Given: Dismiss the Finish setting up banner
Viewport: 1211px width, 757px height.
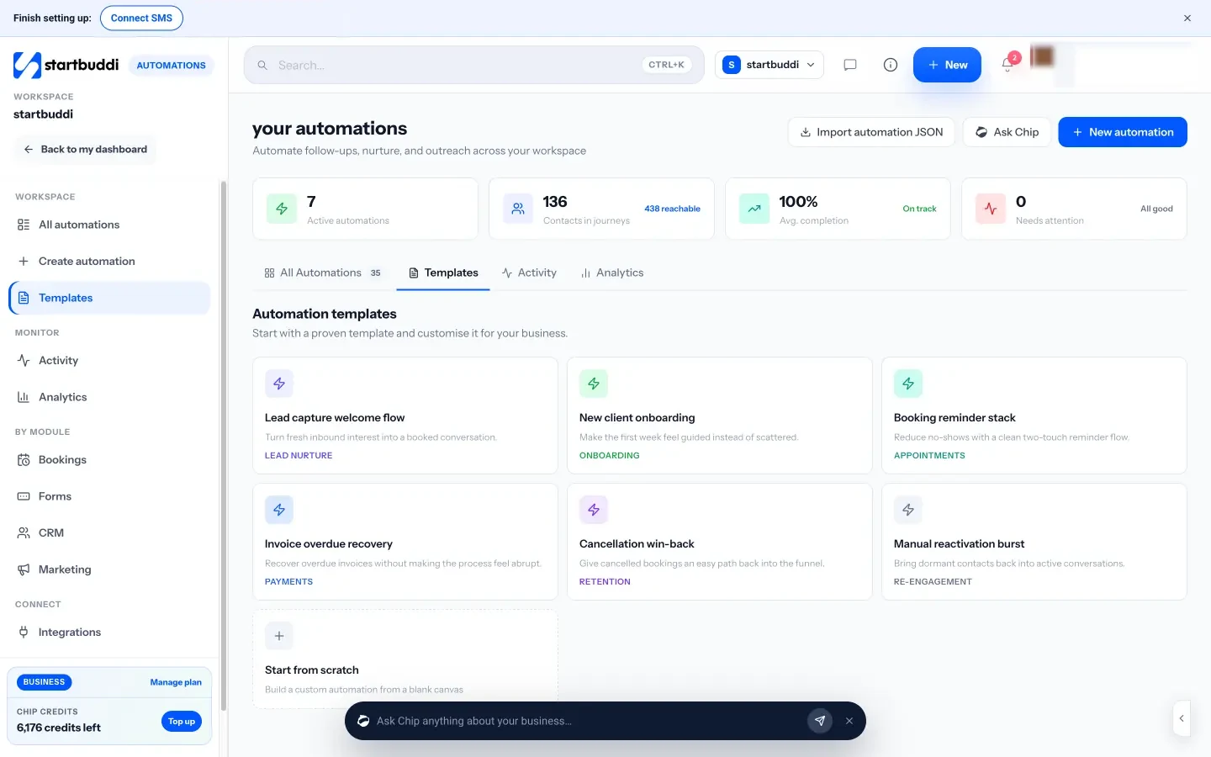Looking at the screenshot, I should (1187, 18).
